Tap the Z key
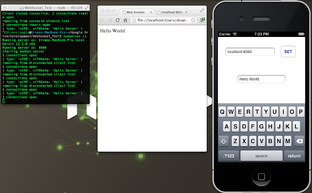Screen dimensions: 312x193 click(x=235, y=141)
